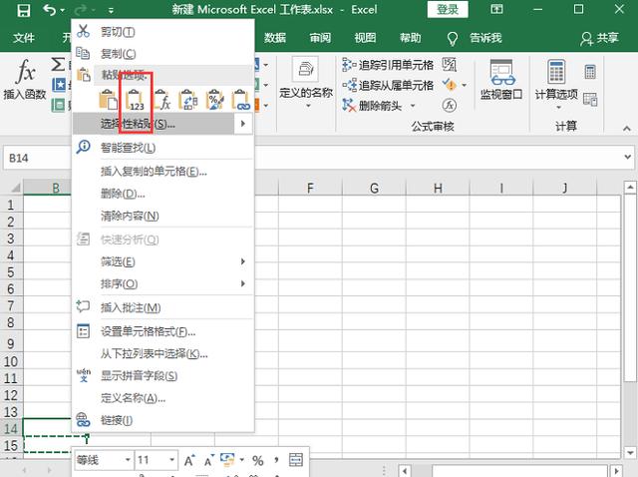Open the font name 等线 dropdown
638x477 pixels.
pyautogui.click(x=128, y=460)
